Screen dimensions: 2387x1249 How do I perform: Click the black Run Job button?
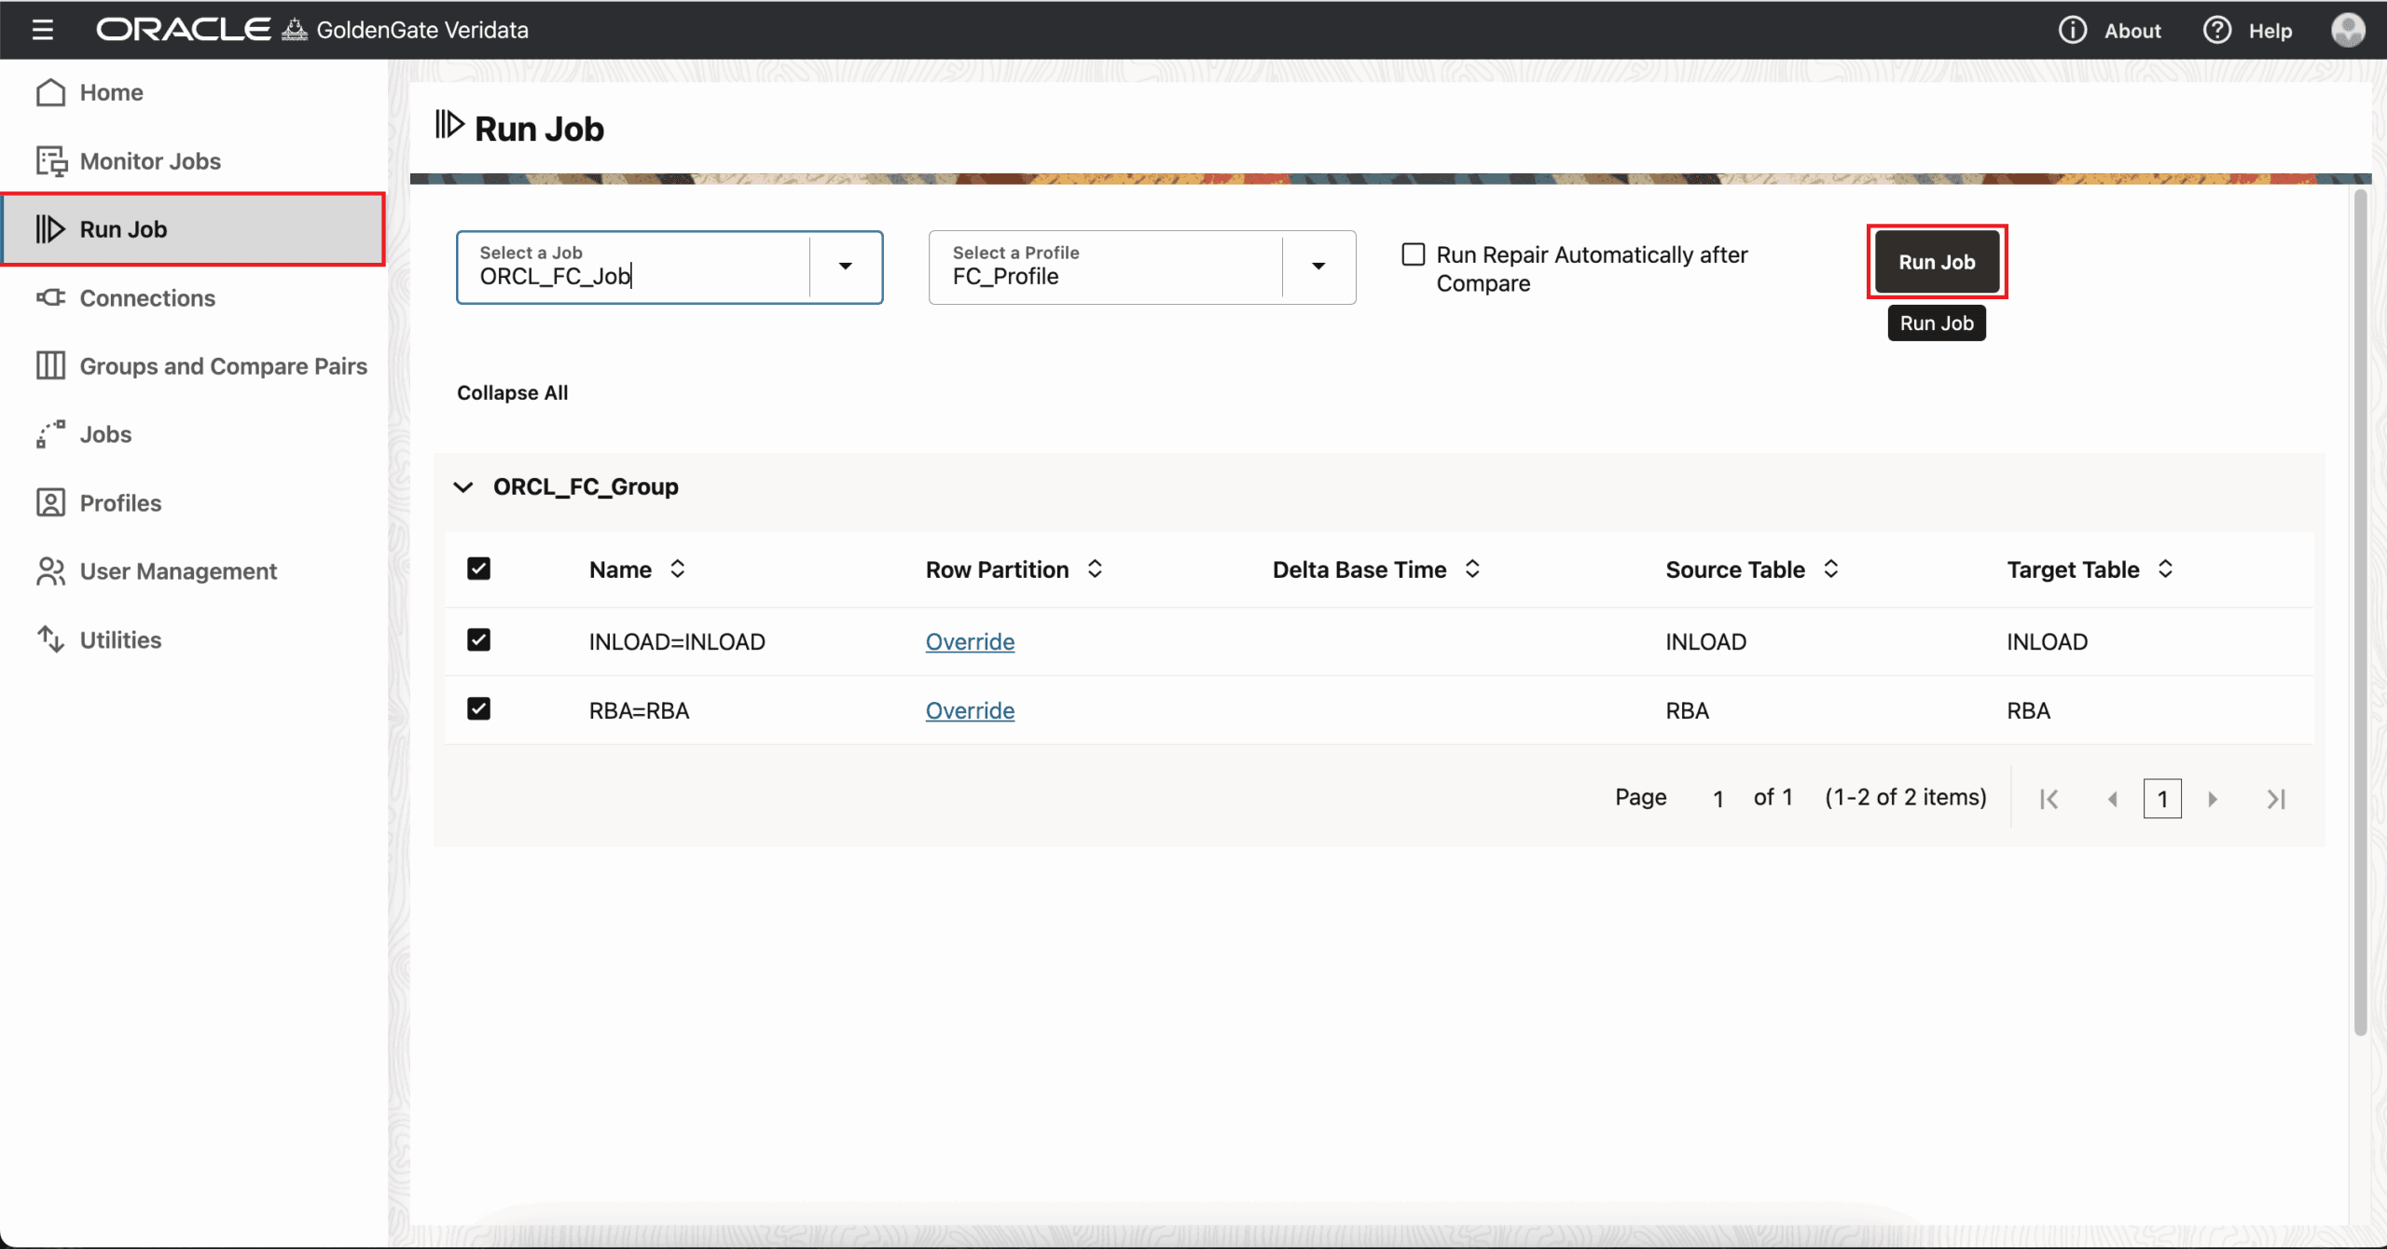pyautogui.click(x=1937, y=262)
